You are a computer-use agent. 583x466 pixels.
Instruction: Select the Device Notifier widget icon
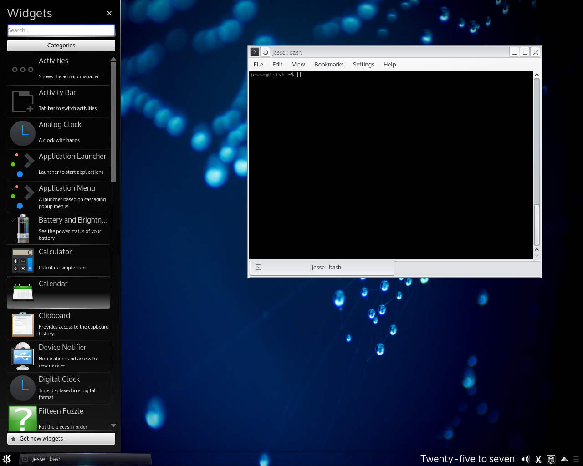point(22,356)
